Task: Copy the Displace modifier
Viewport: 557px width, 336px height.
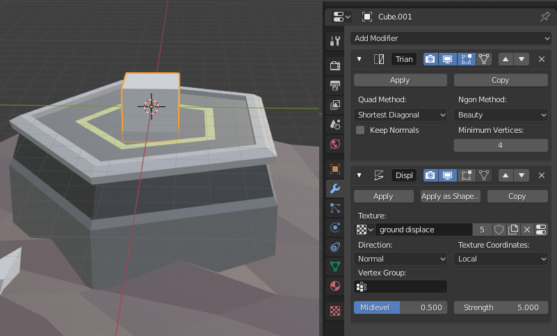Action: tap(517, 196)
